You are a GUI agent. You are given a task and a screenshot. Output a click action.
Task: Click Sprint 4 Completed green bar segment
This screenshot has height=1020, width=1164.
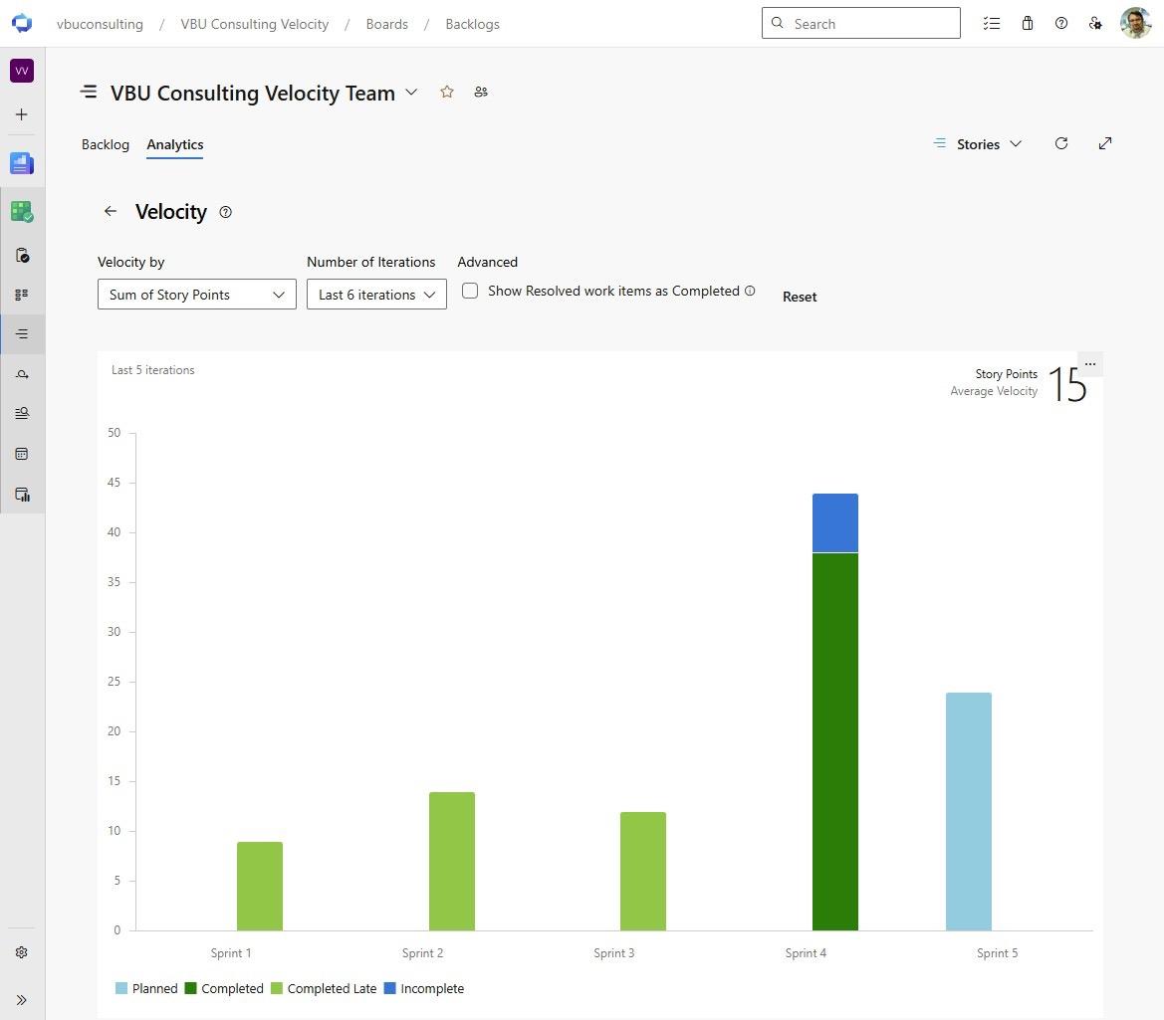[835, 741]
